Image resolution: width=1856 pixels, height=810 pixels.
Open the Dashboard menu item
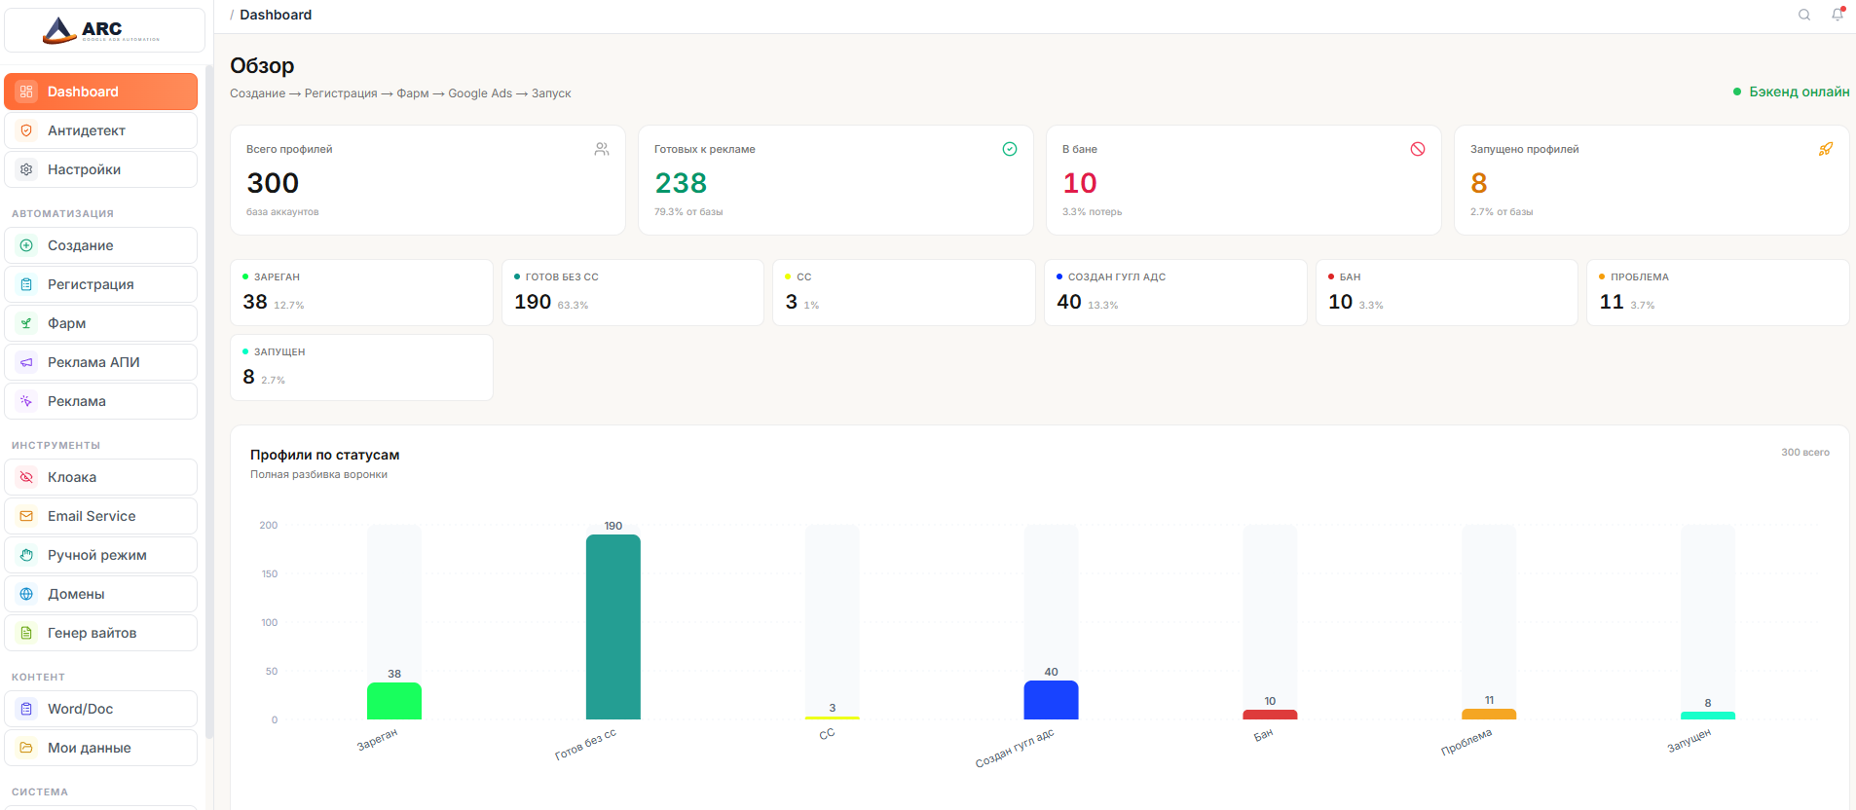coord(101,92)
